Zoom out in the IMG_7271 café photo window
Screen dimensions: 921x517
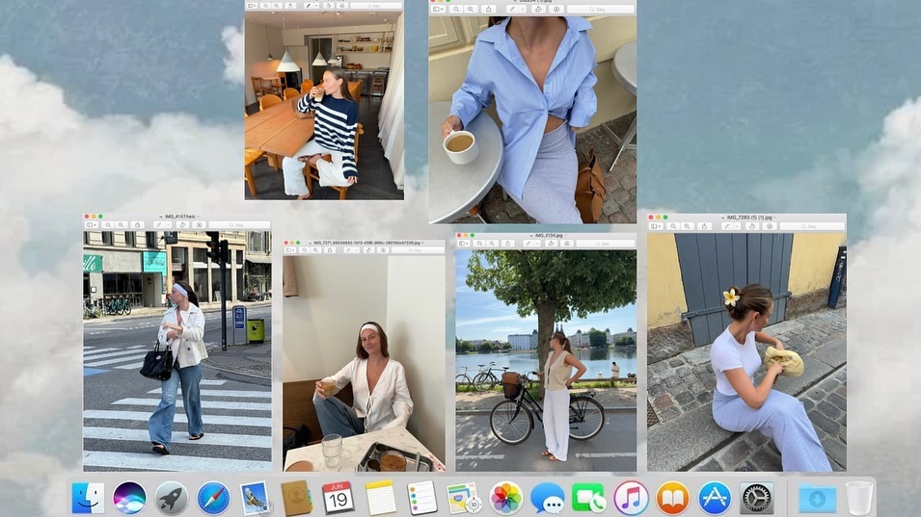coord(304,250)
